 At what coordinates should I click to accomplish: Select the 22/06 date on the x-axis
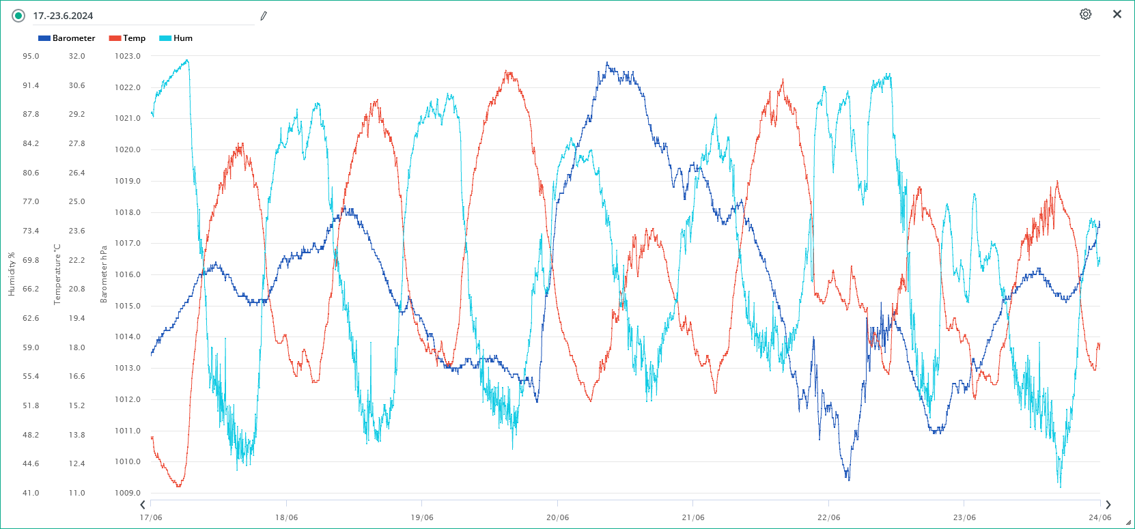point(828,517)
